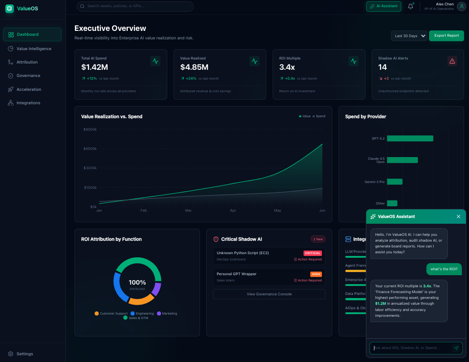The image size is (469, 362).
Task: Select Dashboard in the navigation
Action: 32,34
